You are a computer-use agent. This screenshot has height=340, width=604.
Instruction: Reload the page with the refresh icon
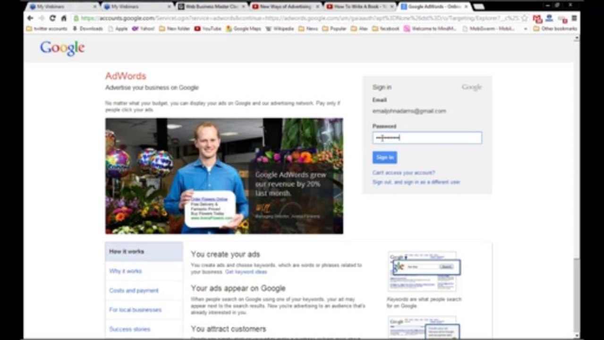click(52, 18)
